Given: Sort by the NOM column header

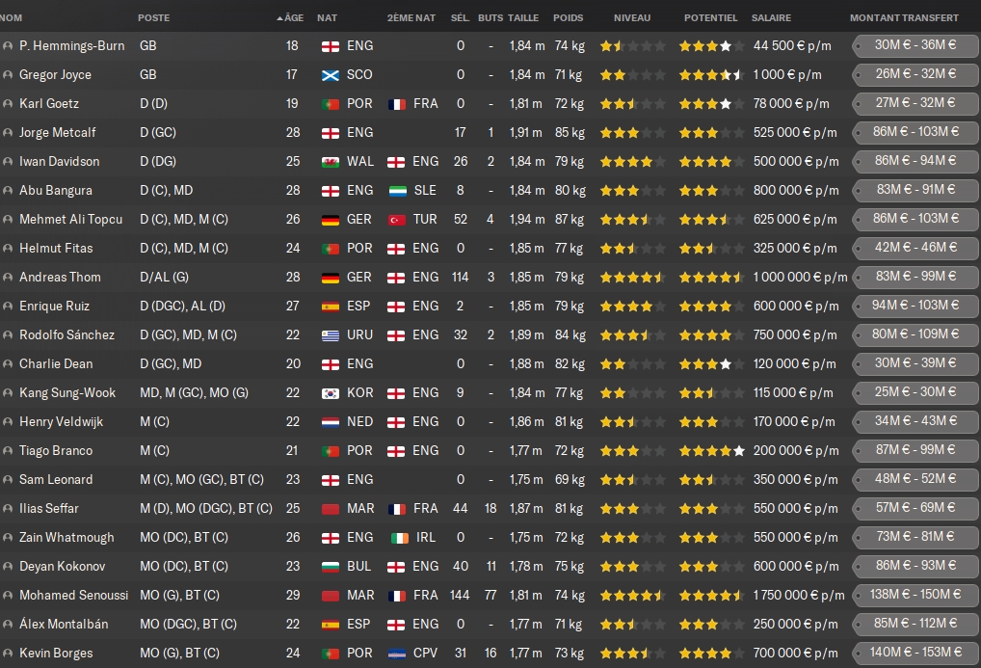Looking at the screenshot, I should click(11, 17).
